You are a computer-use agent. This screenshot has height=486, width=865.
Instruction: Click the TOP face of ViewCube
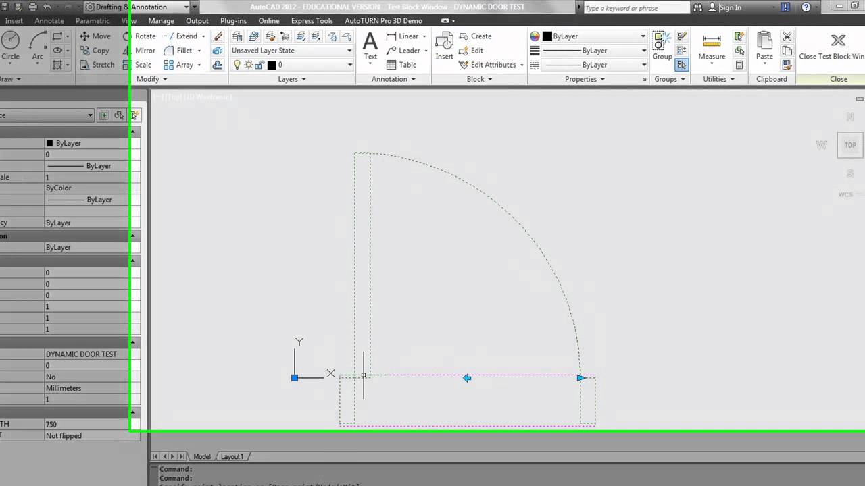click(x=850, y=145)
